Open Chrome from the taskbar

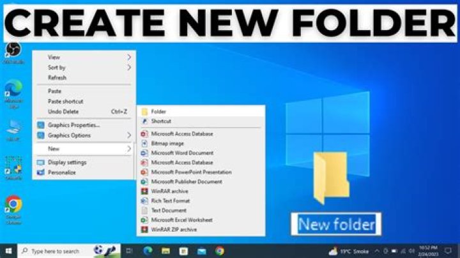coord(219,251)
